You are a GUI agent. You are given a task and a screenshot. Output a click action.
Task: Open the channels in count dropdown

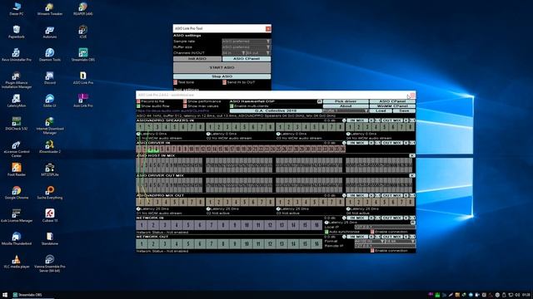[233, 53]
